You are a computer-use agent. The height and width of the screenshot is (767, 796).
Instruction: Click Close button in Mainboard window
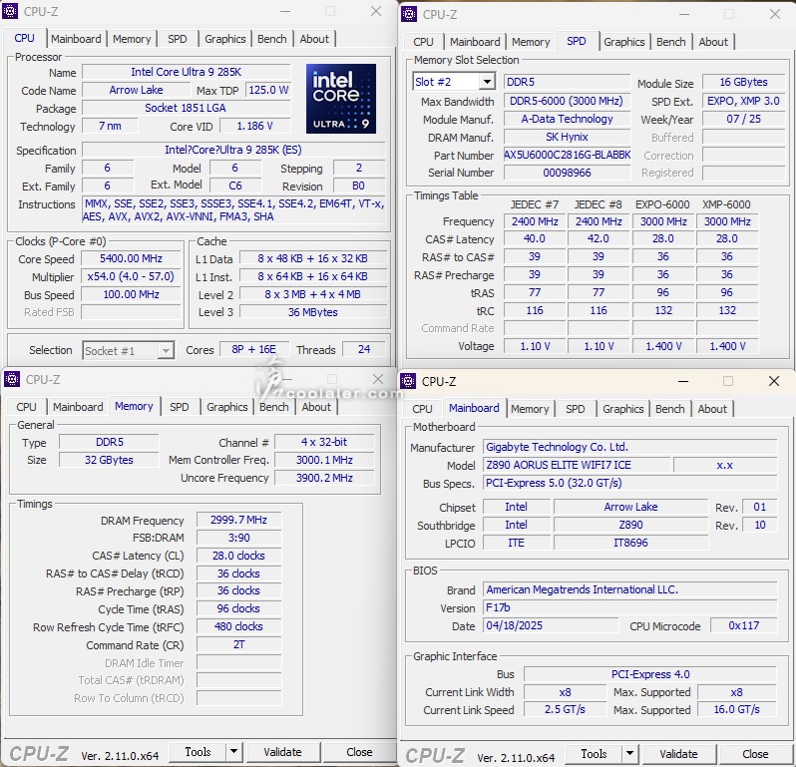(755, 753)
